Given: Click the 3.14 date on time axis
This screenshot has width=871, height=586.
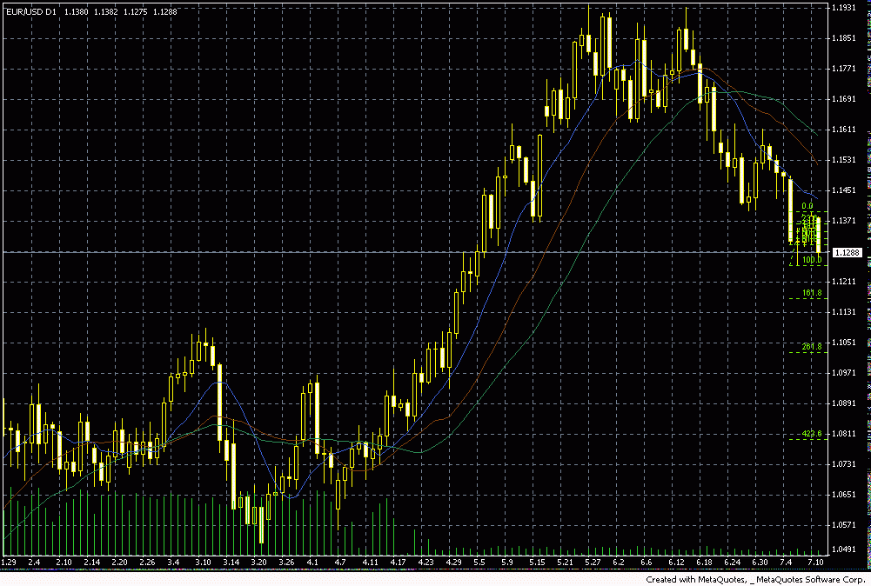Looking at the screenshot, I should (x=231, y=563).
